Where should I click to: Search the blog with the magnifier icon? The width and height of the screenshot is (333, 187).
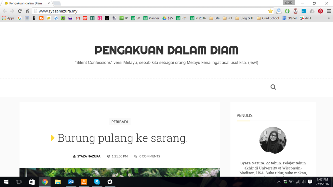pyautogui.click(x=273, y=87)
